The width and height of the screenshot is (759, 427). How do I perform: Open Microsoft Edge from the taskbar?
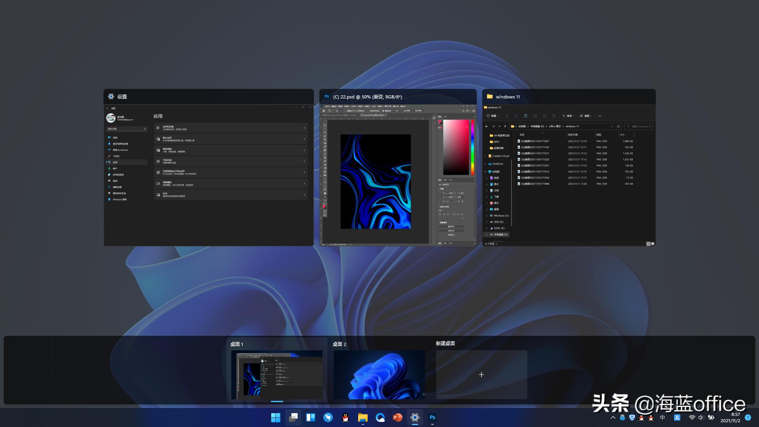[x=328, y=418]
